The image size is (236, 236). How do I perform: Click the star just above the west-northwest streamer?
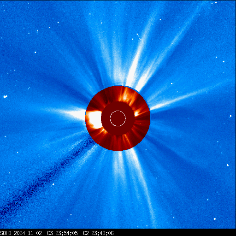point(171,83)
